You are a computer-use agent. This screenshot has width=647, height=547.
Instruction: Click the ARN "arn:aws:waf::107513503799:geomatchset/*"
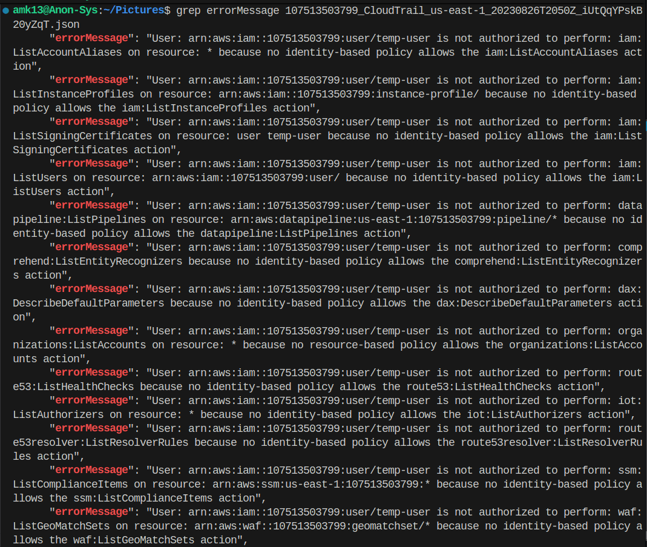pyautogui.click(x=312, y=526)
